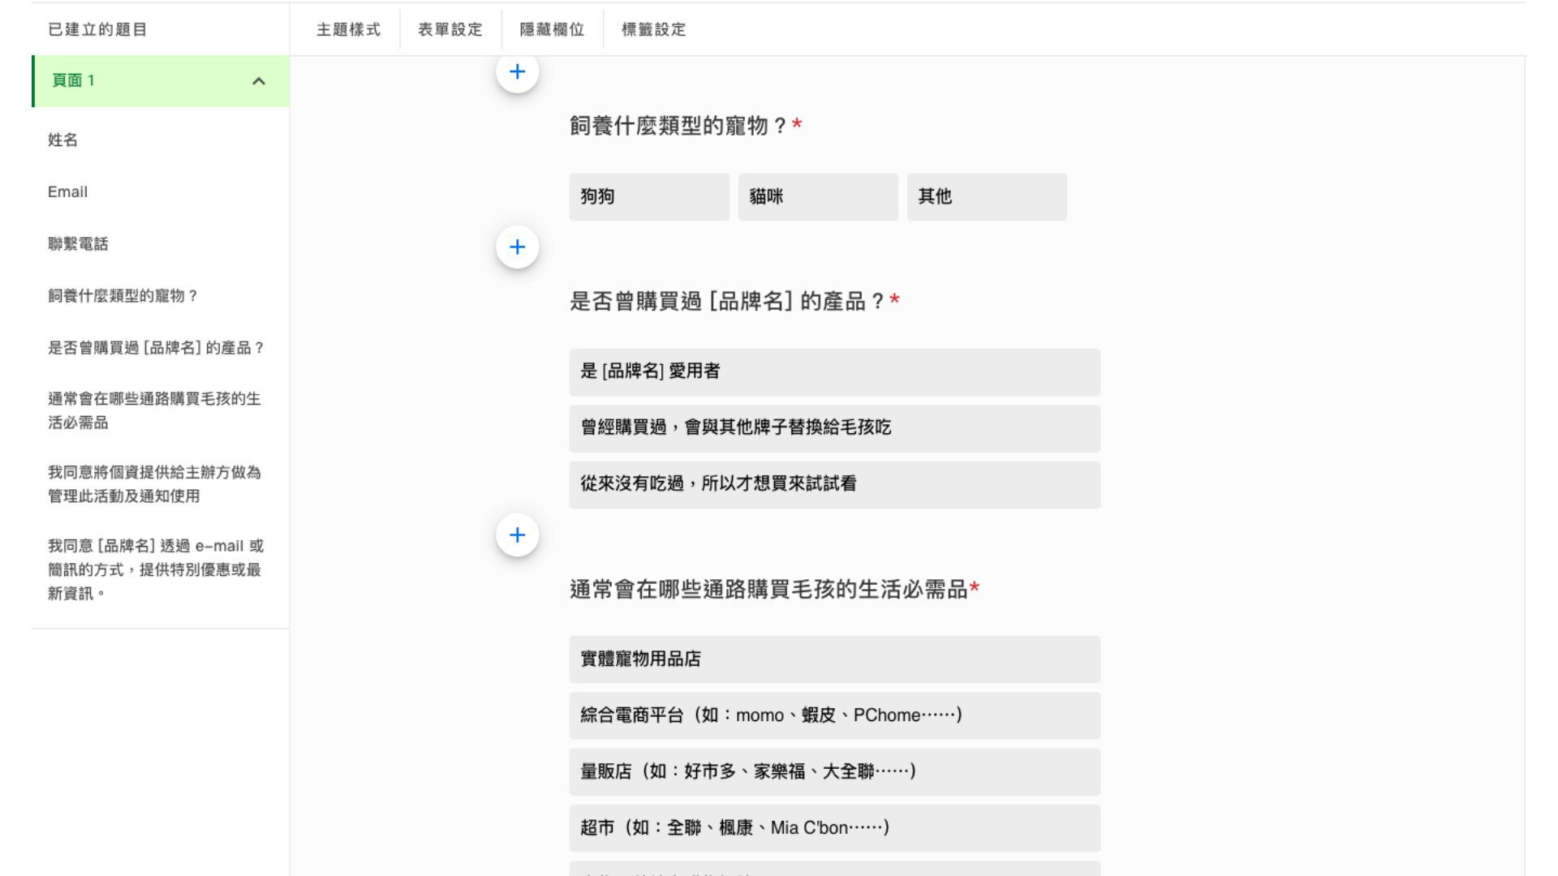Image resolution: width=1558 pixels, height=876 pixels.
Task: Choose the 其他 pet option
Action: (986, 197)
